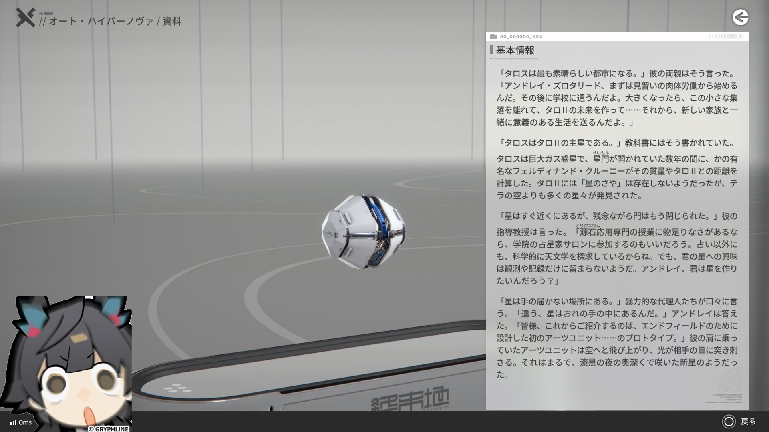Click the back arrow icon at top right

740,18
